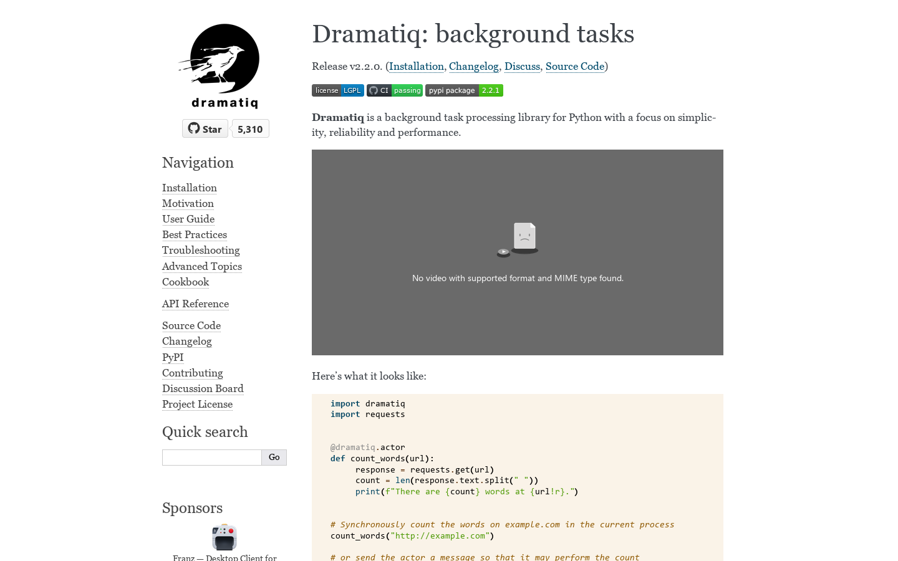Go to Installation in Navigation sidebar
The height and width of the screenshot is (561, 898).
[190, 188]
